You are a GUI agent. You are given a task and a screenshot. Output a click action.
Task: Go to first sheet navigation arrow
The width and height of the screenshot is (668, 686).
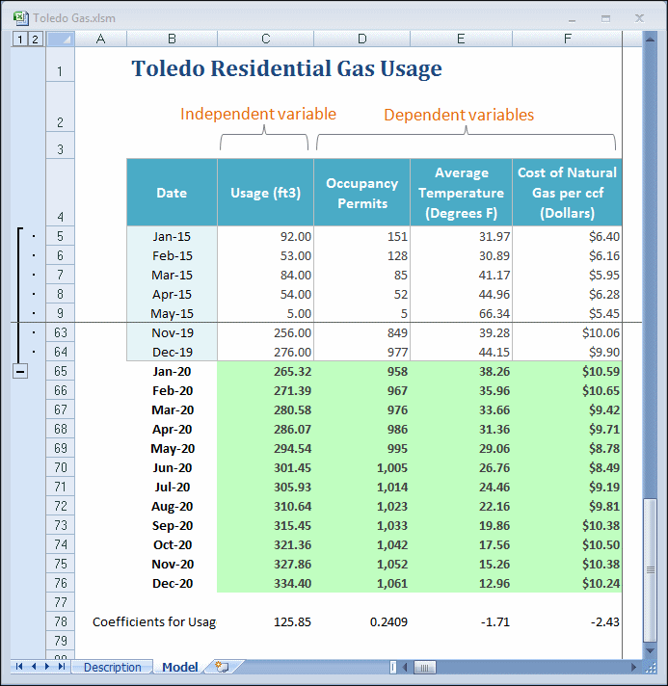pyautogui.click(x=19, y=667)
